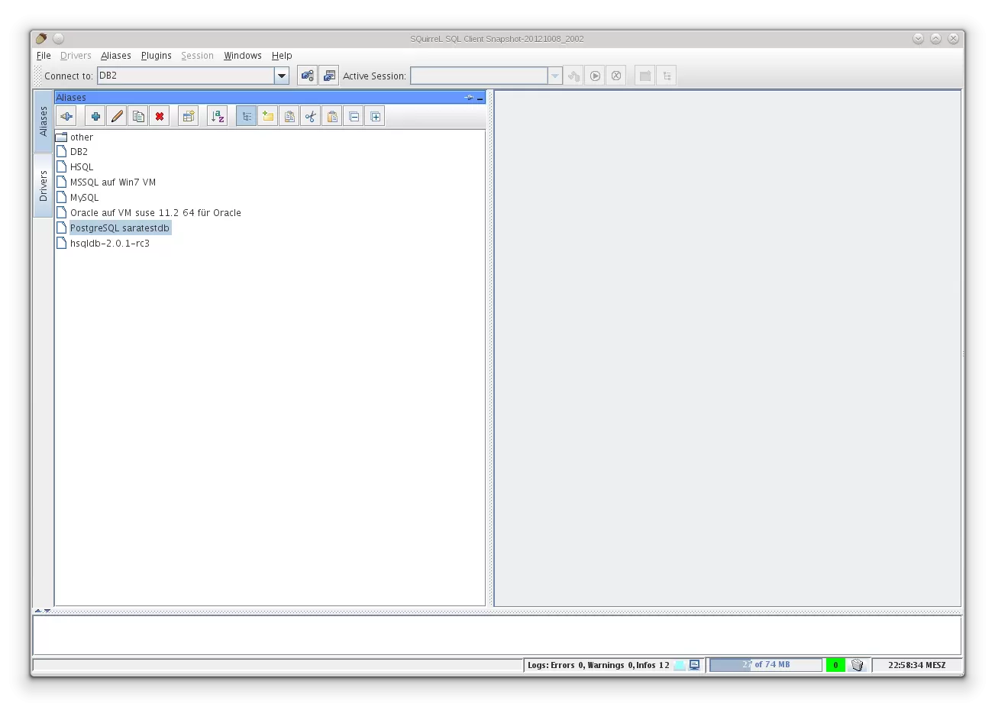Screen dimensions: 995x707
Task: Cut the selected alias with the scissors icon
Action: 310,115
